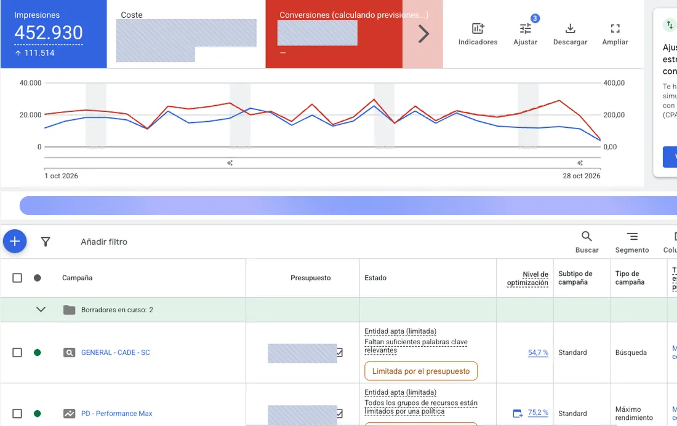The image size is (677, 426).
Task: Open the 75,2 % optimization score link
Action: pyautogui.click(x=538, y=412)
